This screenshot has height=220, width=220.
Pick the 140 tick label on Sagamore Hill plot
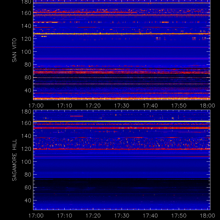(26, 136)
